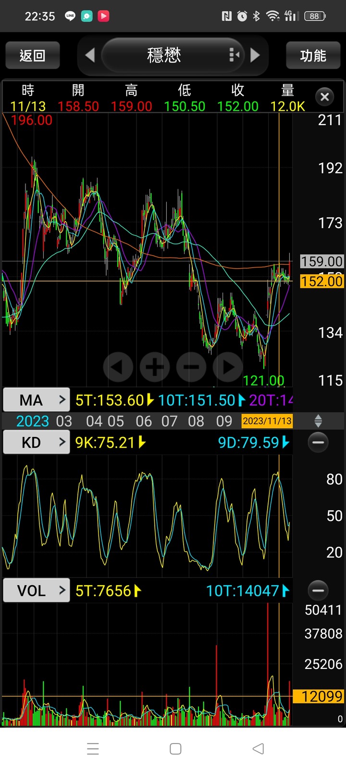Open the green chat app notification icon

coord(86,16)
